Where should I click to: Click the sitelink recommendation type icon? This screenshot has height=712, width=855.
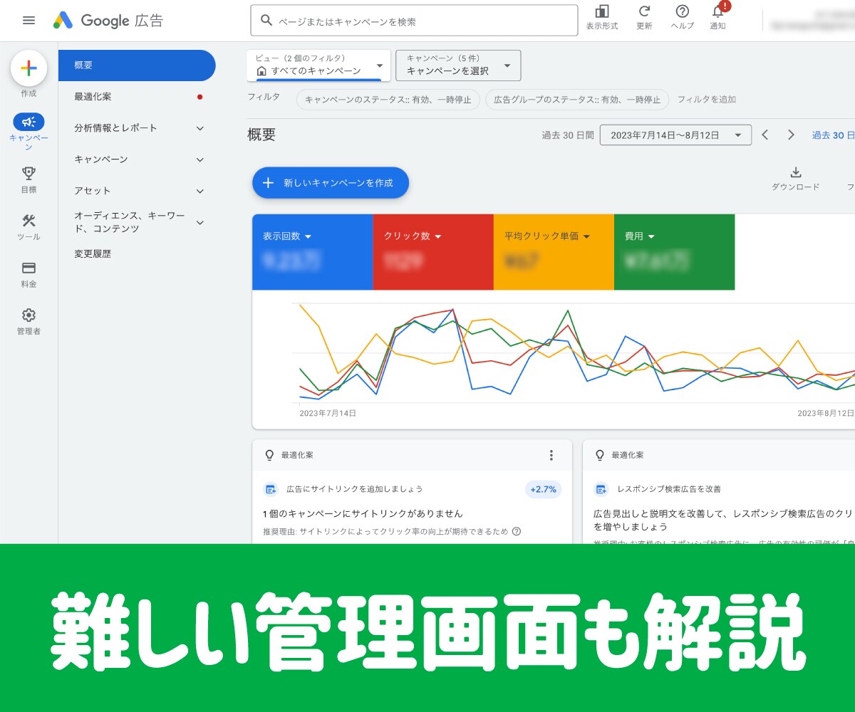(271, 489)
